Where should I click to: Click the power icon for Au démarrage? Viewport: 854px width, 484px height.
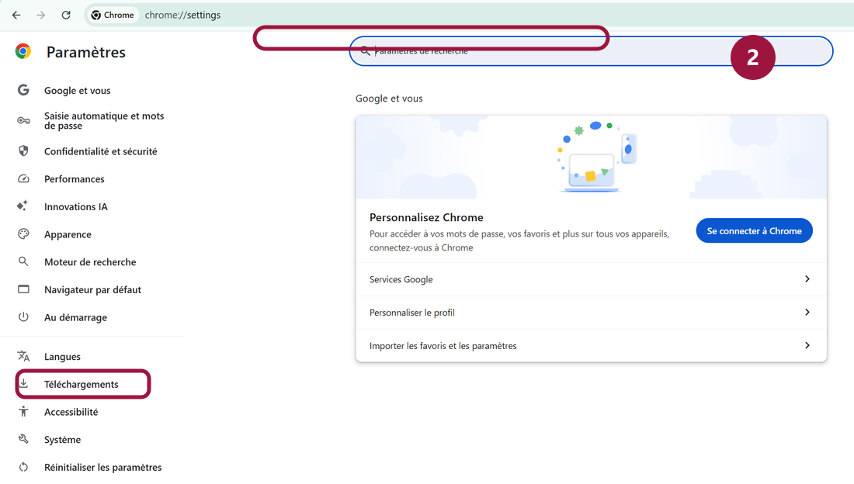click(x=23, y=317)
